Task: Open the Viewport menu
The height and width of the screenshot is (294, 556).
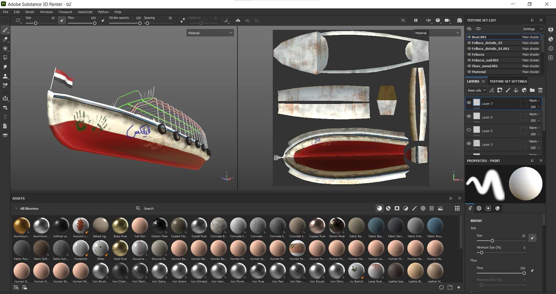Action: (x=65, y=12)
